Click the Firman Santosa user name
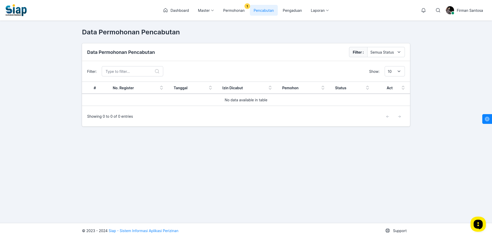 point(470,11)
